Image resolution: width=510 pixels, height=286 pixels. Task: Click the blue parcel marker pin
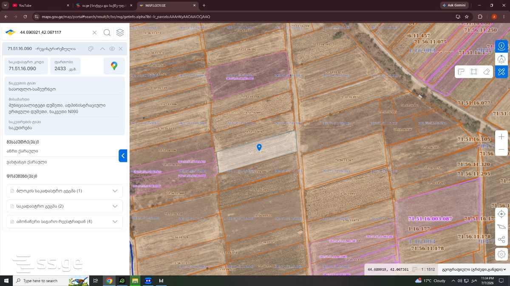click(x=259, y=147)
